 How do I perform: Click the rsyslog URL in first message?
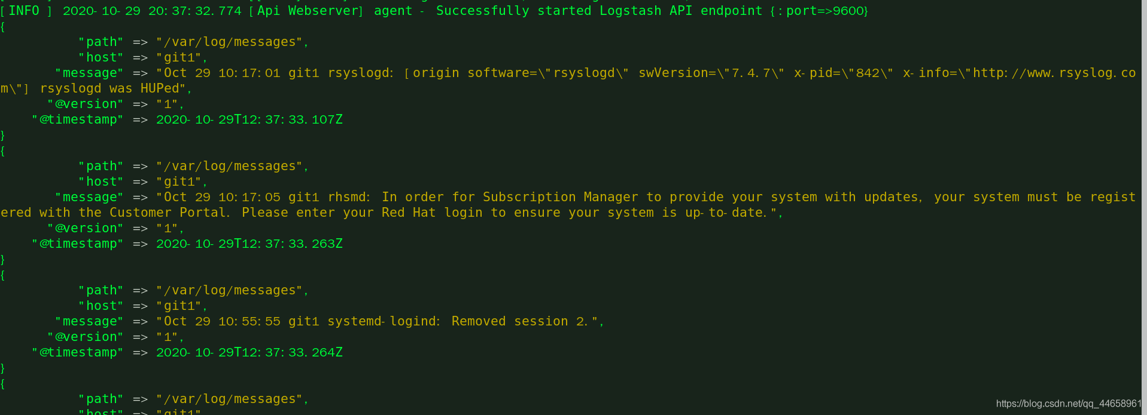[x=1054, y=73]
